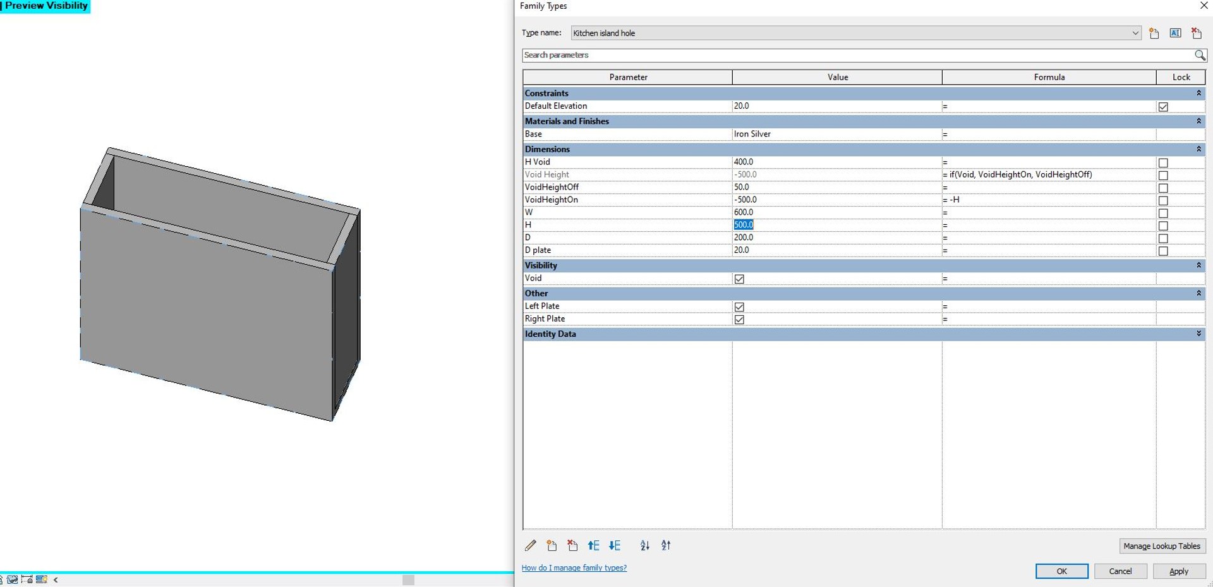Uncheck the Void visibility checkbox
The height and width of the screenshot is (587, 1213).
coord(739,279)
